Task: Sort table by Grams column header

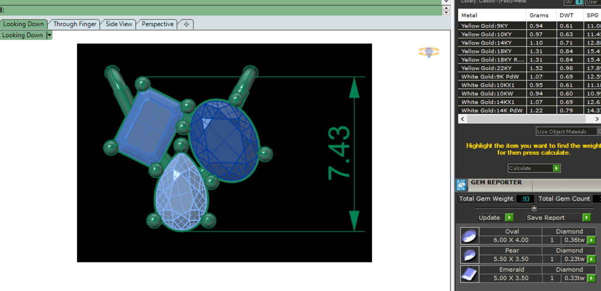Action: coord(541,16)
